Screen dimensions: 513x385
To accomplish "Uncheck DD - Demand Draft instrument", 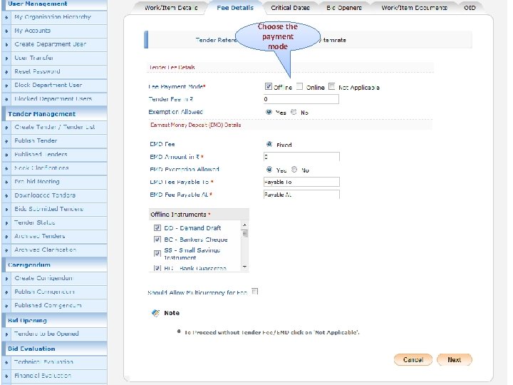I will (x=157, y=228).
